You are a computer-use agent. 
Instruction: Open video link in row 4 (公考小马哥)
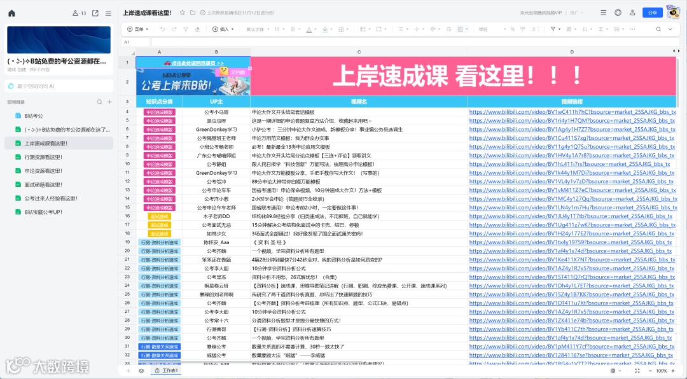[x=572, y=112]
